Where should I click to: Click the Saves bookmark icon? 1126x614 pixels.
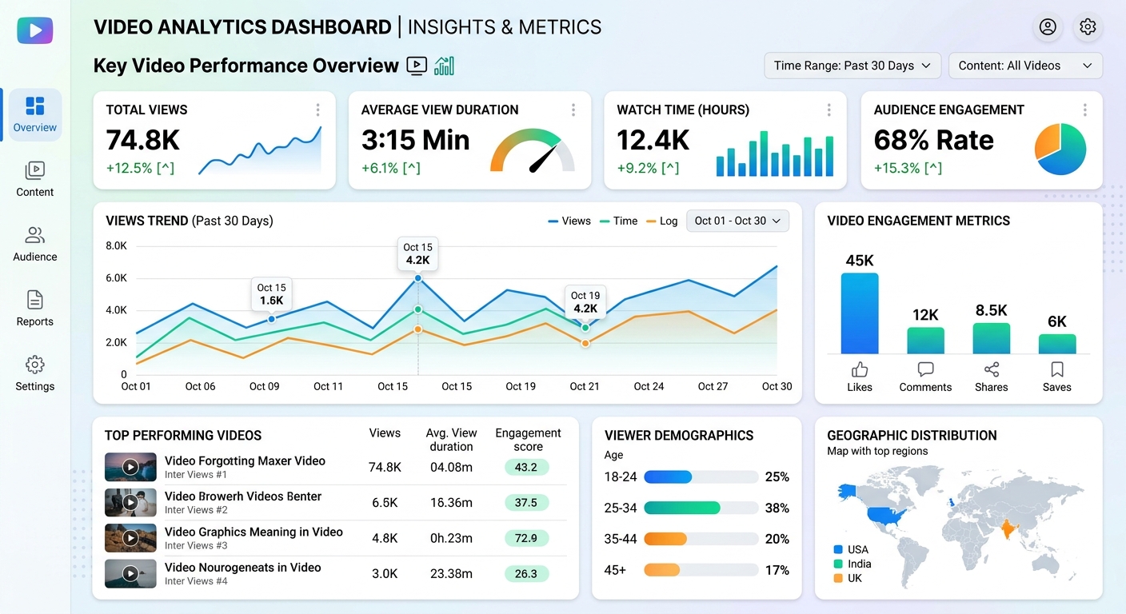(1056, 369)
